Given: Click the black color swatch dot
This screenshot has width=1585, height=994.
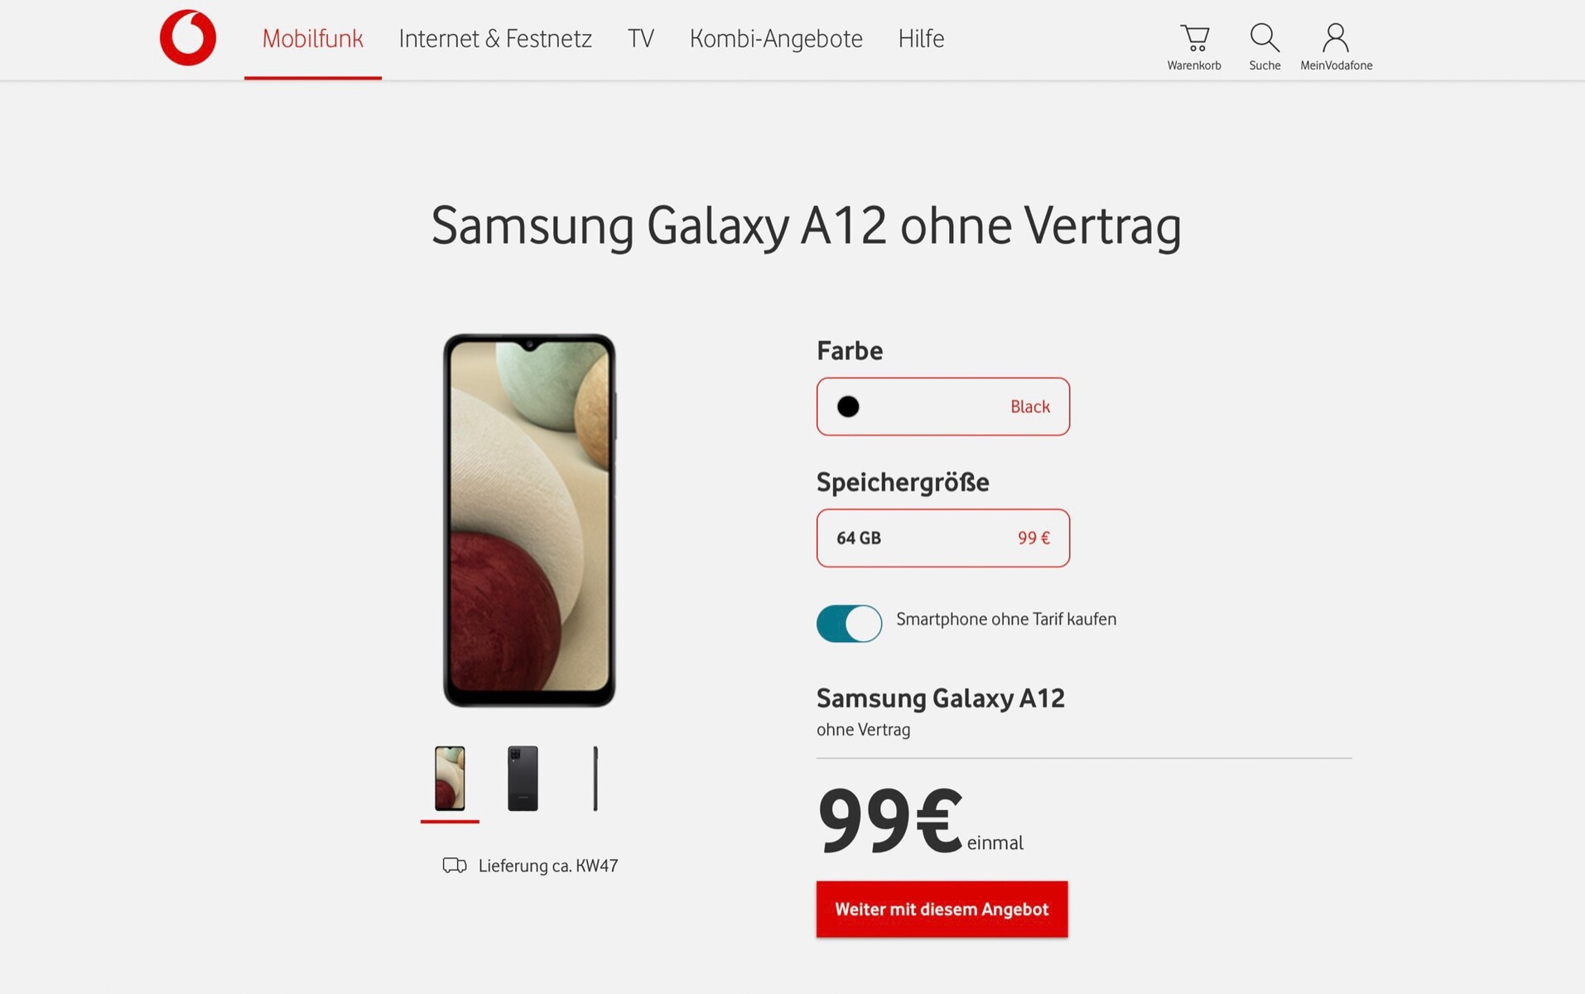Looking at the screenshot, I should click(848, 407).
